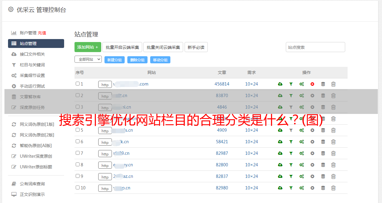Open the database icon in row 10

[323, 188]
